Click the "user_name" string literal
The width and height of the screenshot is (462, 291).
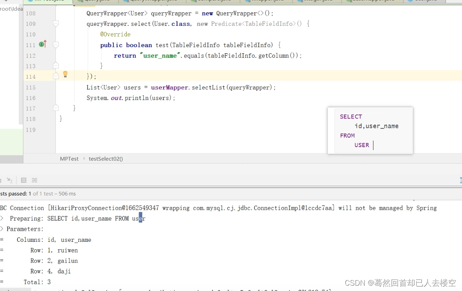[x=160, y=56]
